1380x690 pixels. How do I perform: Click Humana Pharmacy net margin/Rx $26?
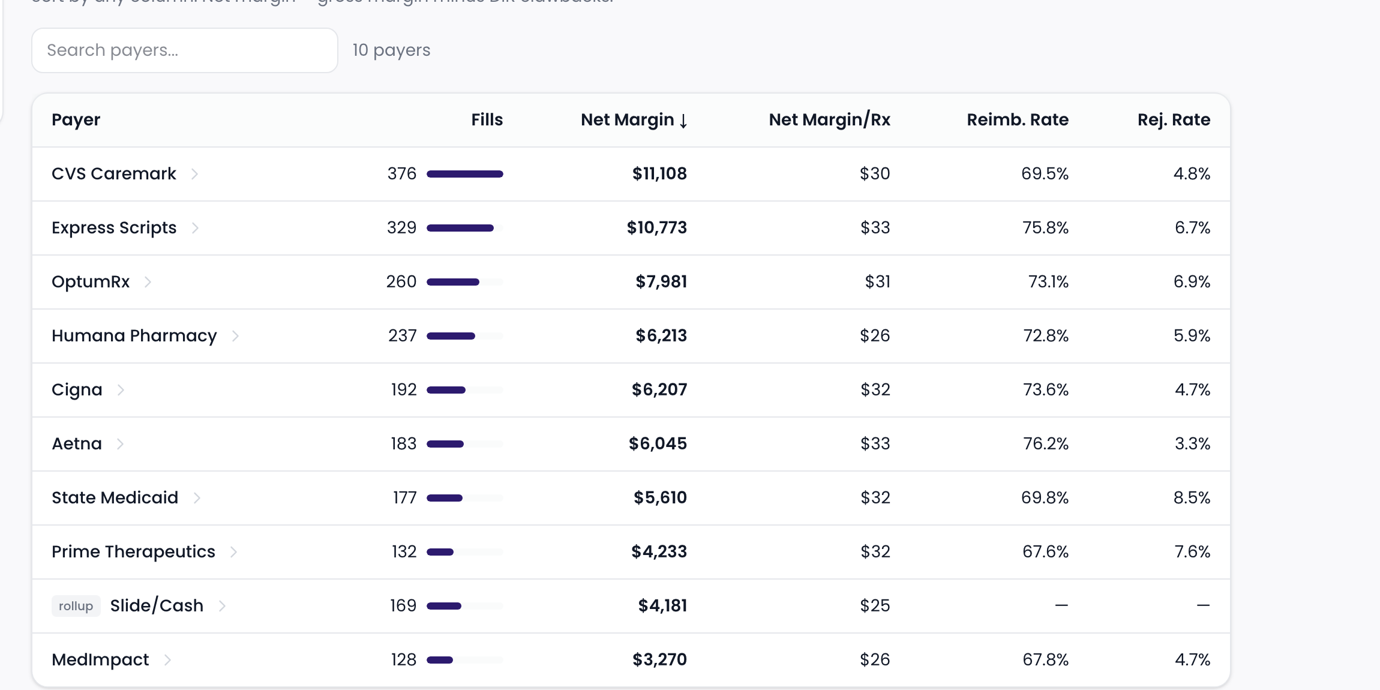(x=875, y=336)
